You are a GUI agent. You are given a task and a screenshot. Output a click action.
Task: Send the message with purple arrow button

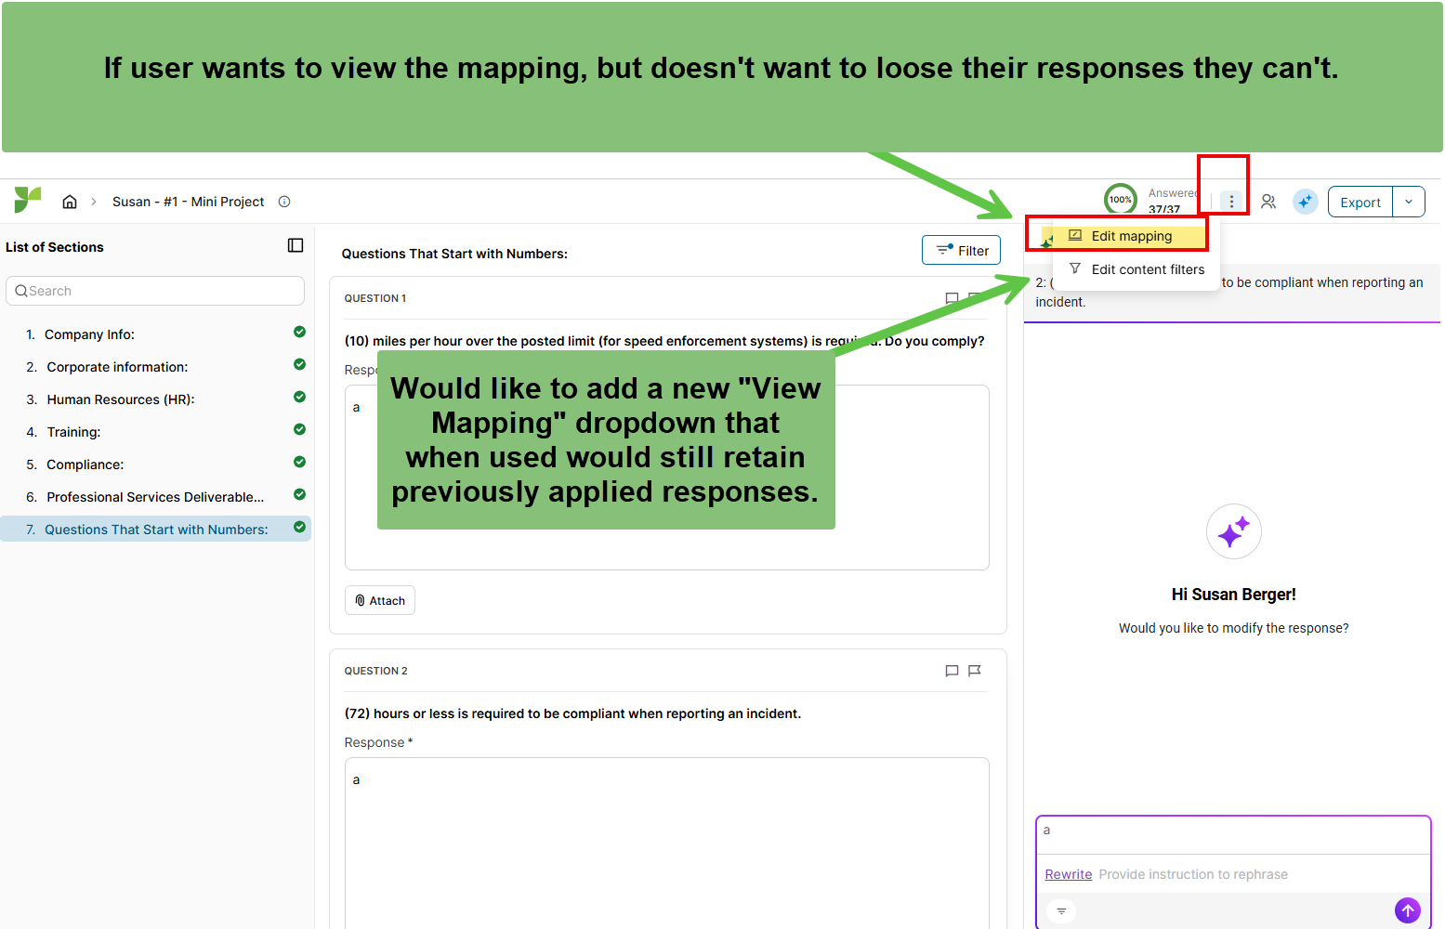point(1408,910)
